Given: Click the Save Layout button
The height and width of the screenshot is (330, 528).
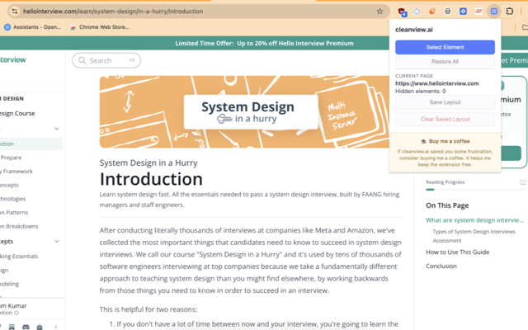Looking at the screenshot, I should (x=445, y=102).
